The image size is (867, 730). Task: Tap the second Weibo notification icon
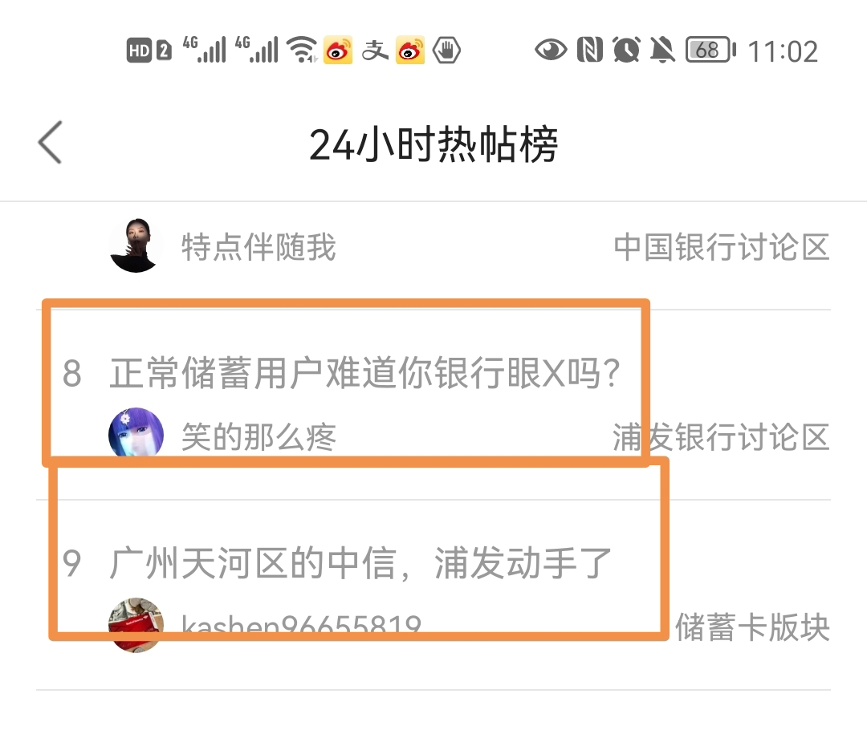point(410,51)
